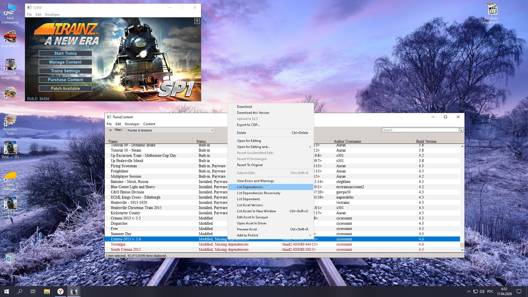This screenshot has height=297, width=528.
Task: Open the volume control in system tray
Action: (482, 291)
